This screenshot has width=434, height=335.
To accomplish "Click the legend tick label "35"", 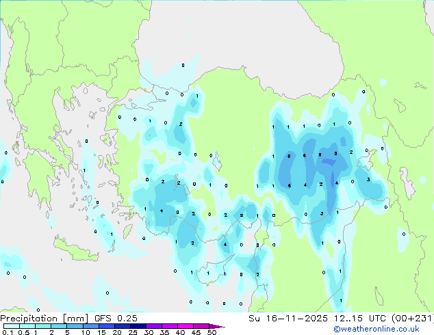I will click(164, 332).
